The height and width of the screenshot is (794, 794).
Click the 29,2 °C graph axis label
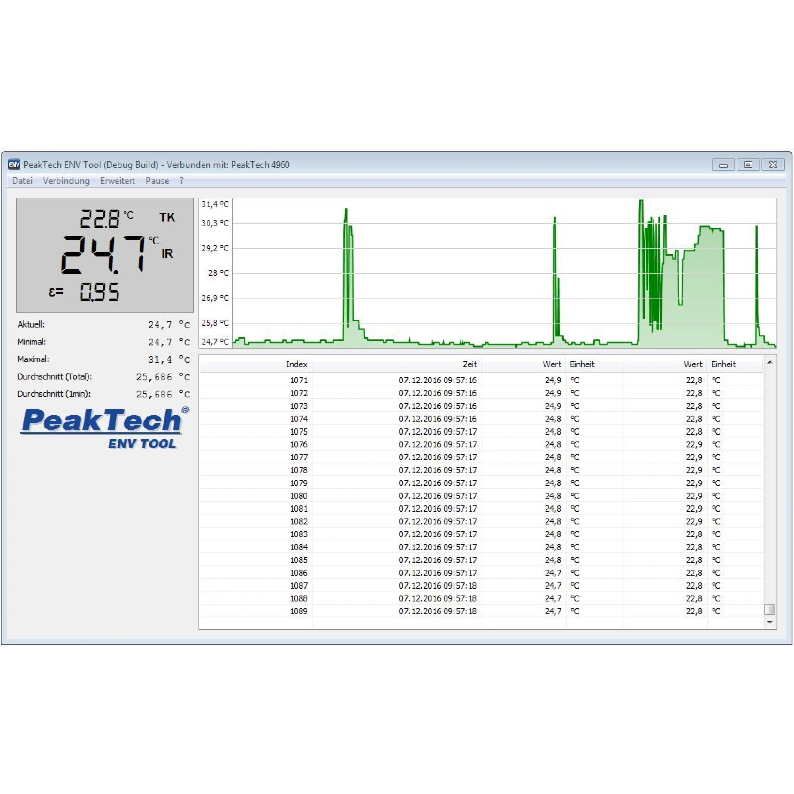(215, 248)
